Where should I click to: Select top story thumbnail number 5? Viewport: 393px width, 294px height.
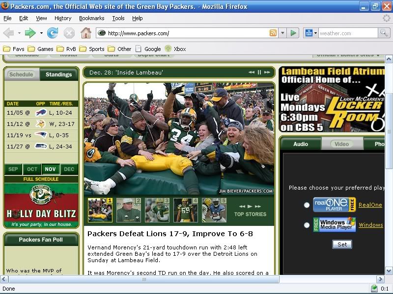pyautogui.click(x=214, y=210)
